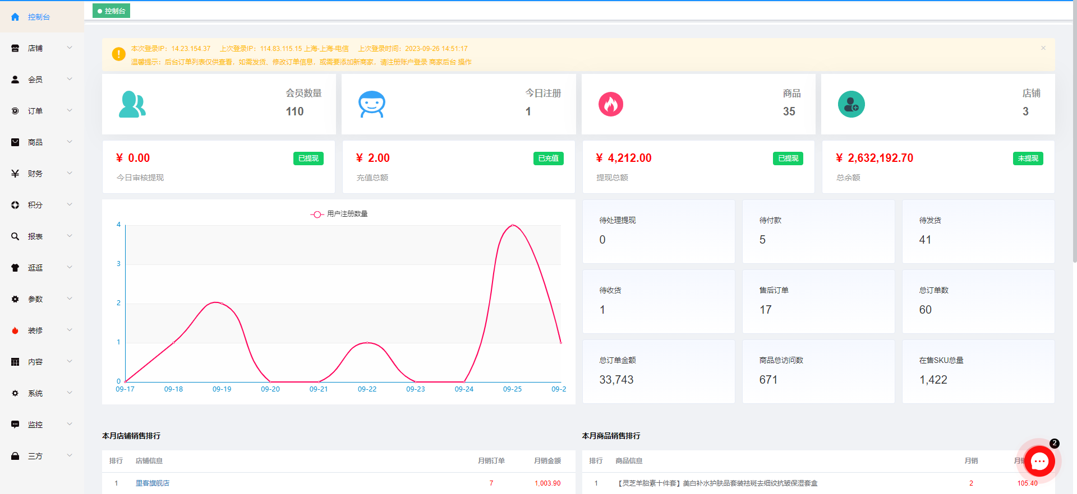Click the 已提现 badge beside ¥ 0.00
The width and height of the screenshot is (1077, 494).
tap(309, 159)
